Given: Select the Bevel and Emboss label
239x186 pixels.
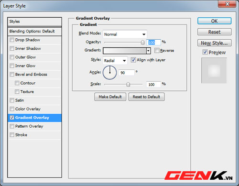Looking at the screenshot, I should [31, 75].
